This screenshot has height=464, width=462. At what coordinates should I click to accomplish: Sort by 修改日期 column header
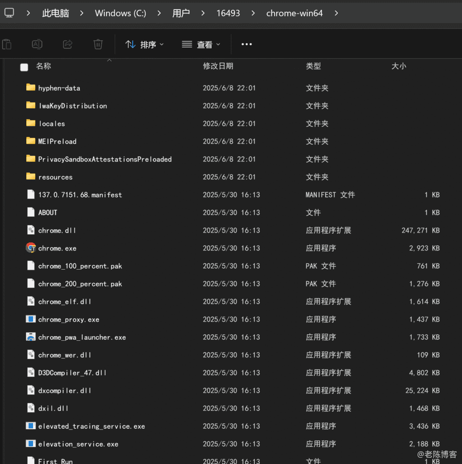[218, 66]
